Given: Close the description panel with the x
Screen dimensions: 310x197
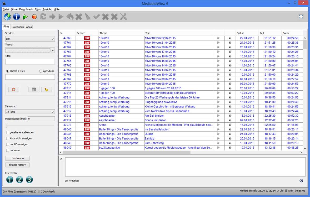Looking at the screenshot, I should (62, 159).
